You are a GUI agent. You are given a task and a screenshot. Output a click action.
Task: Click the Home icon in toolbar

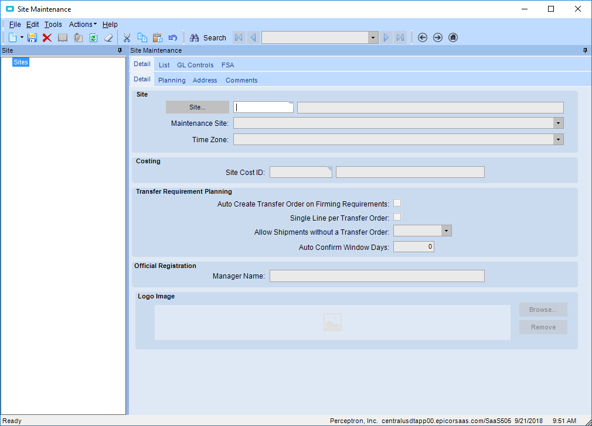(x=452, y=37)
